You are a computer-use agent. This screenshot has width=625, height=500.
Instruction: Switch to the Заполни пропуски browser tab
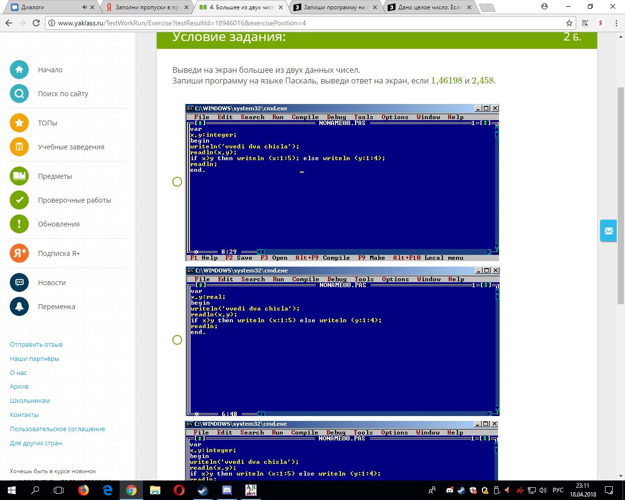(146, 7)
